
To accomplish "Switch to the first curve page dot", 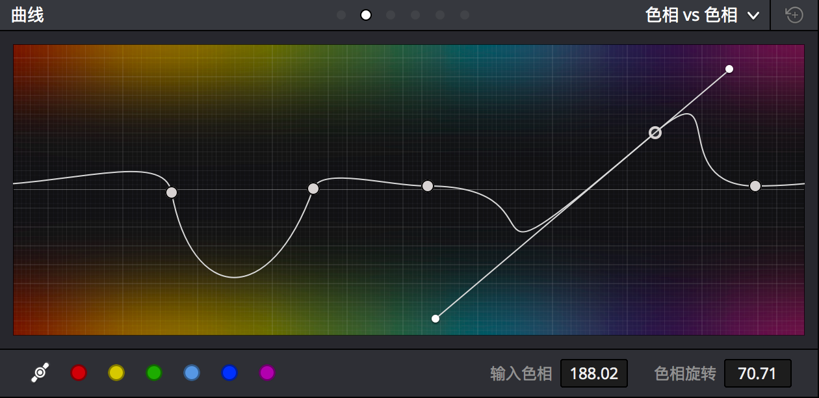I will click(x=341, y=15).
